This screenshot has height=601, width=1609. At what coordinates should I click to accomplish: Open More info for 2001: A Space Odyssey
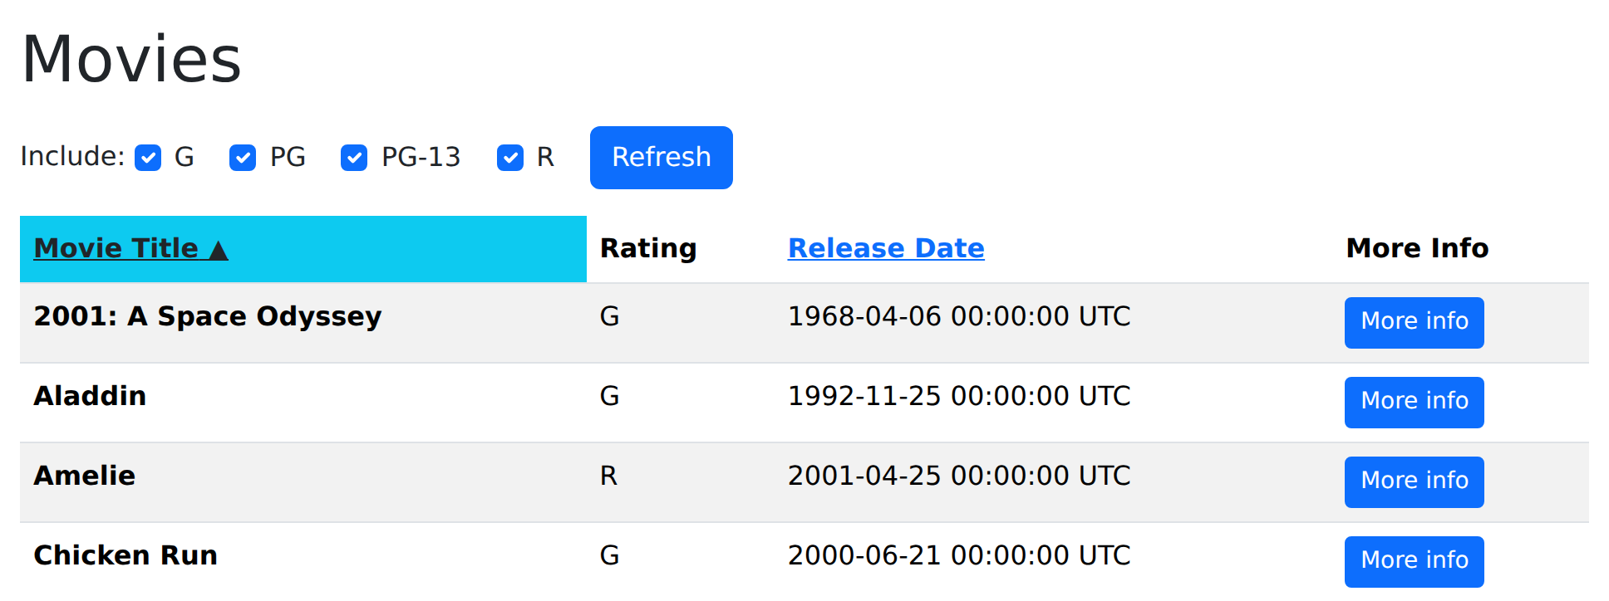click(1415, 322)
